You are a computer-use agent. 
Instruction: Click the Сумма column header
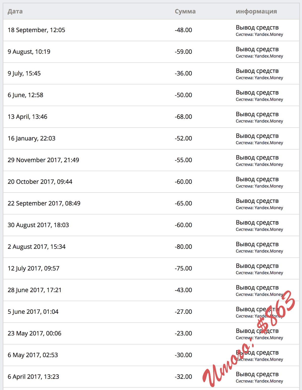(x=185, y=11)
